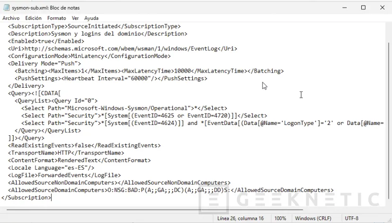Open the Archivo menu
392x223 pixels.
tap(11, 18)
